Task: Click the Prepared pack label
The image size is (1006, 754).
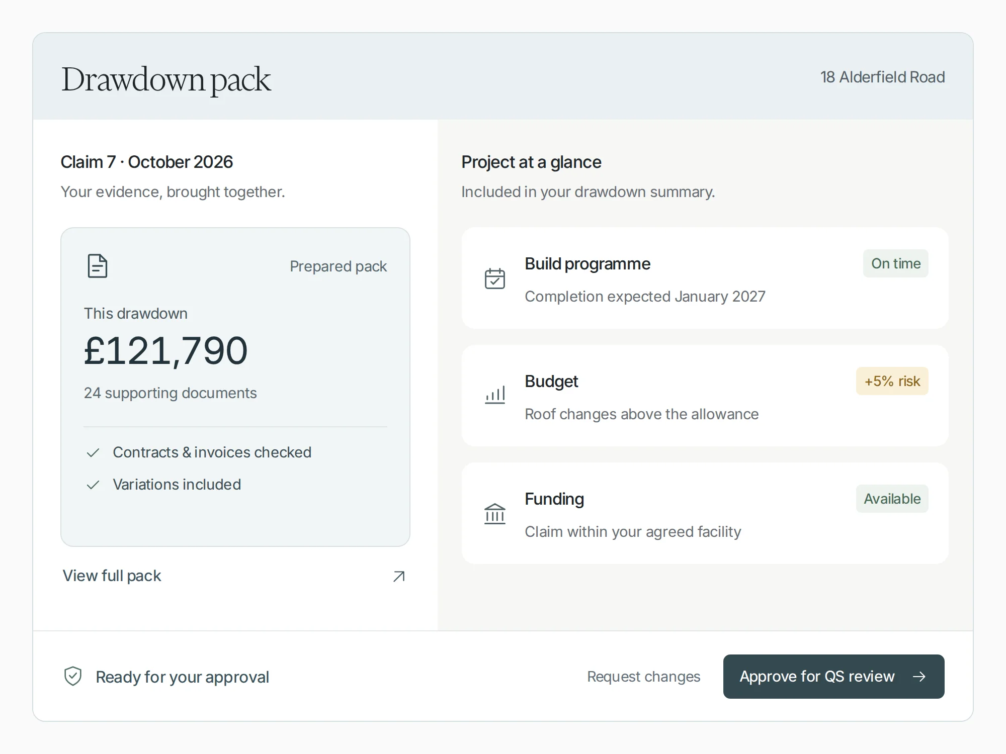Action: tap(339, 266)
